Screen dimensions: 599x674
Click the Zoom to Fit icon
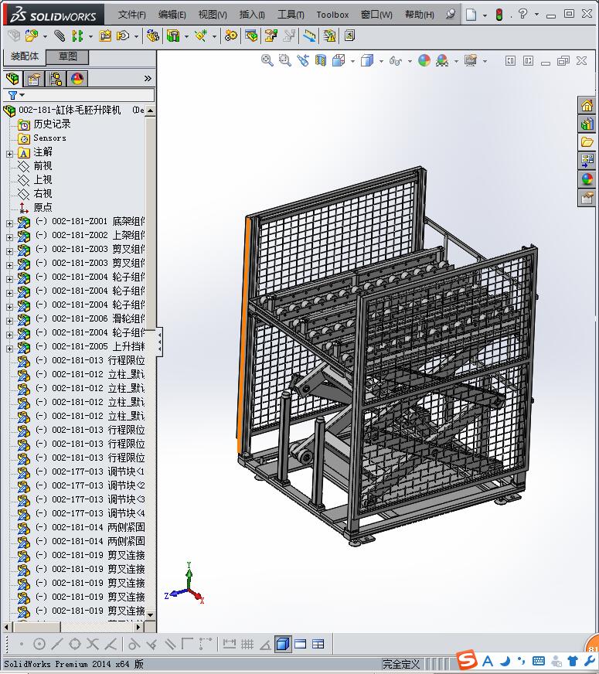tap(267, 60)
